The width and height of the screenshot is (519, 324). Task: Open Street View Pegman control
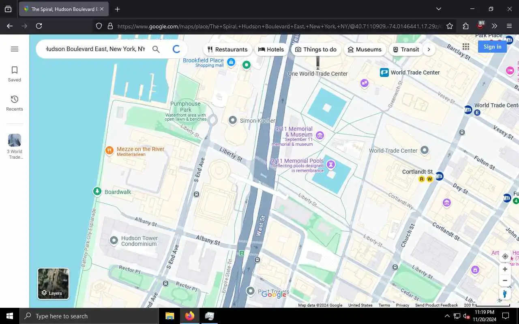point(505,294)
